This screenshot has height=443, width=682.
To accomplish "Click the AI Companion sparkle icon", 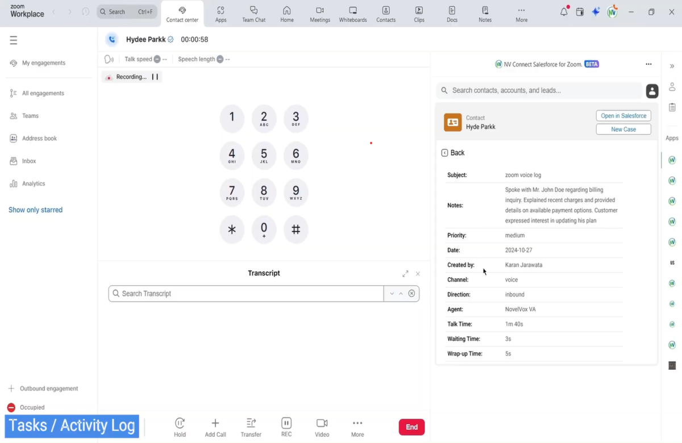I will [x=596, y=12].
